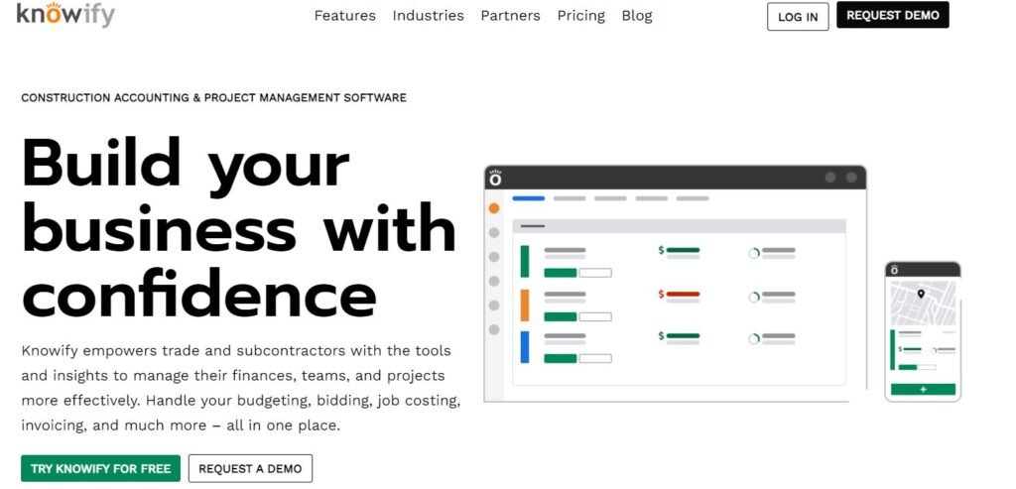The image size is (1016, 489).
Task: Open the Pricing page
Action: coord(581,16)
